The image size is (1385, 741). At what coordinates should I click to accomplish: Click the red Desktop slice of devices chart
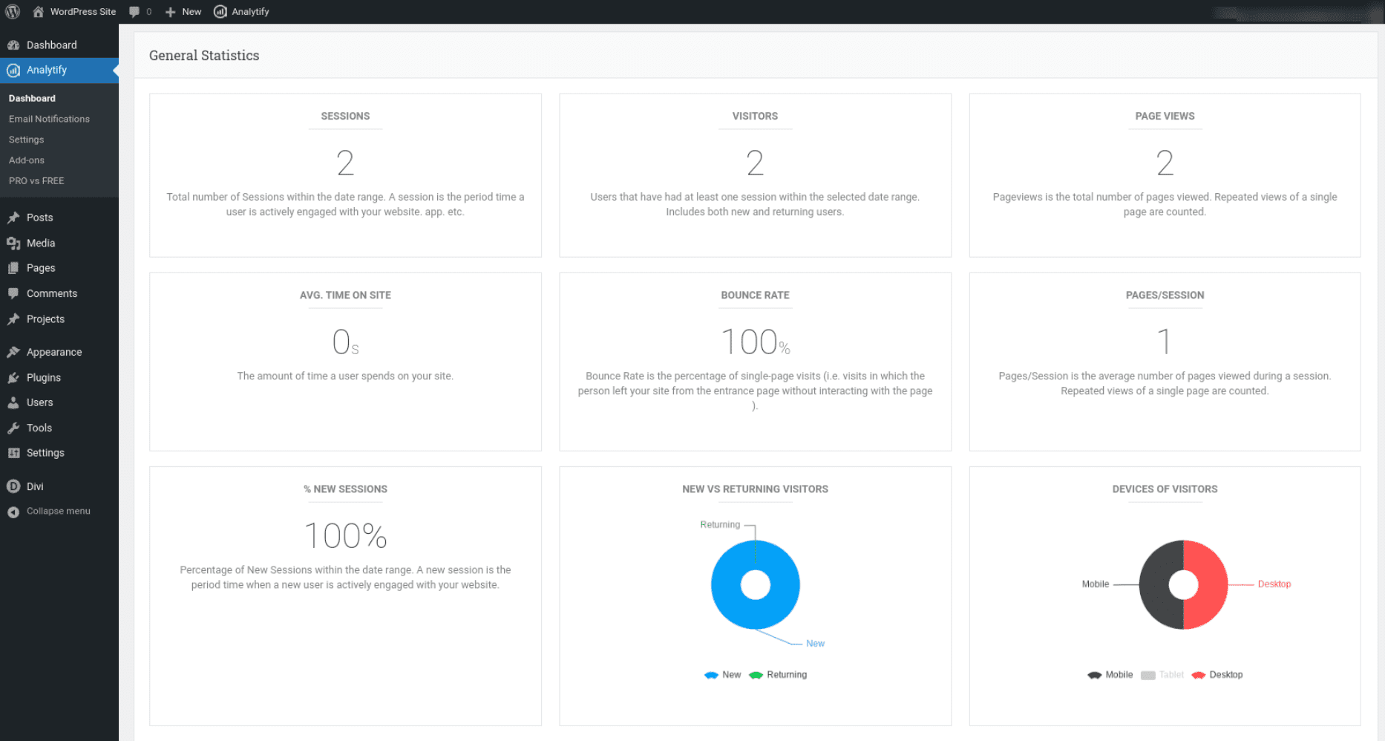coord(1211,585)
